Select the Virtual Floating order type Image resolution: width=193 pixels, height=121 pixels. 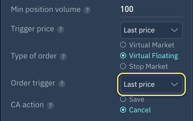pos(123,56)
